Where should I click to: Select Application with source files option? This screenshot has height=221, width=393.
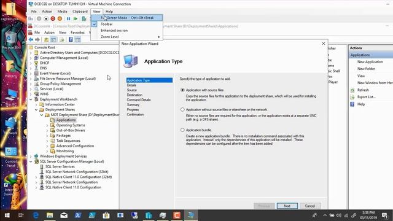pyautogui.click(x=182, y=90)
